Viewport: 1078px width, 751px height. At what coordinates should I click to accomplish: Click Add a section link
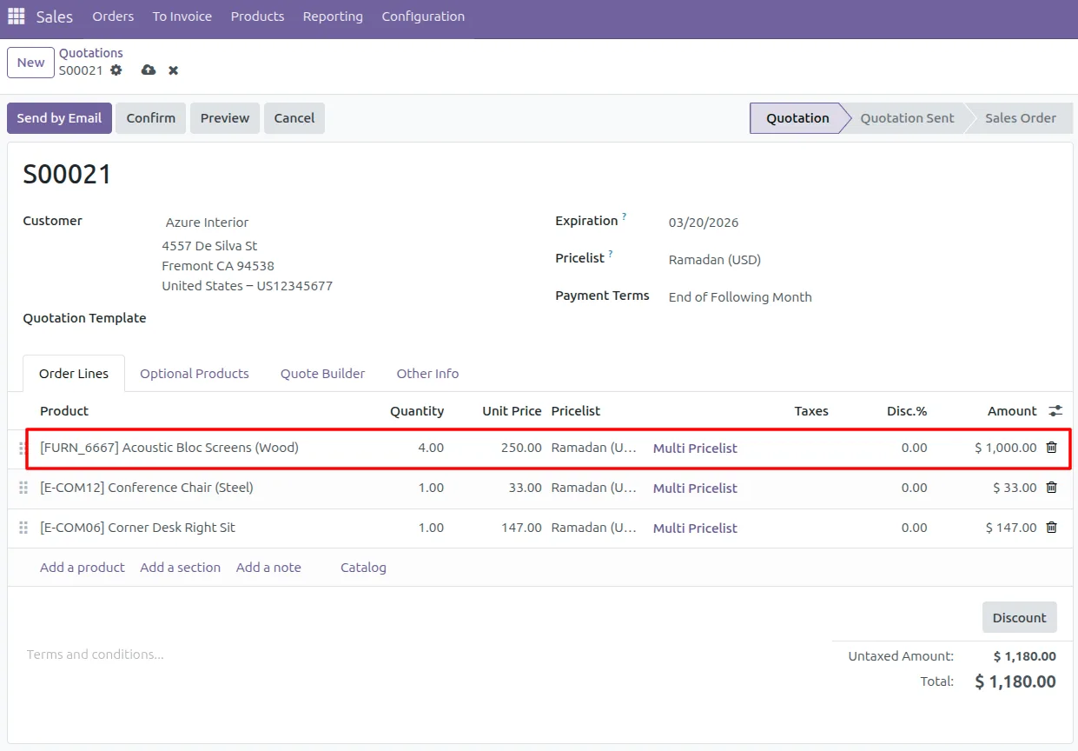pos(181,568)
